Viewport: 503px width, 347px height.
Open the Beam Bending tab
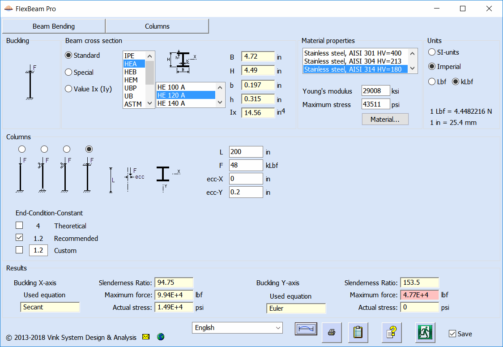click(x=54, y=26)
